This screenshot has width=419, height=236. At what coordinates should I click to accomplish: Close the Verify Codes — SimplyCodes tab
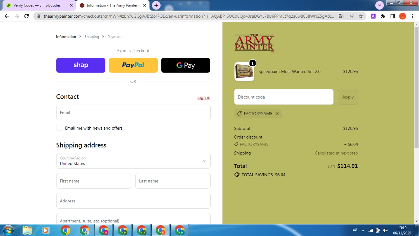coord(71,5)
